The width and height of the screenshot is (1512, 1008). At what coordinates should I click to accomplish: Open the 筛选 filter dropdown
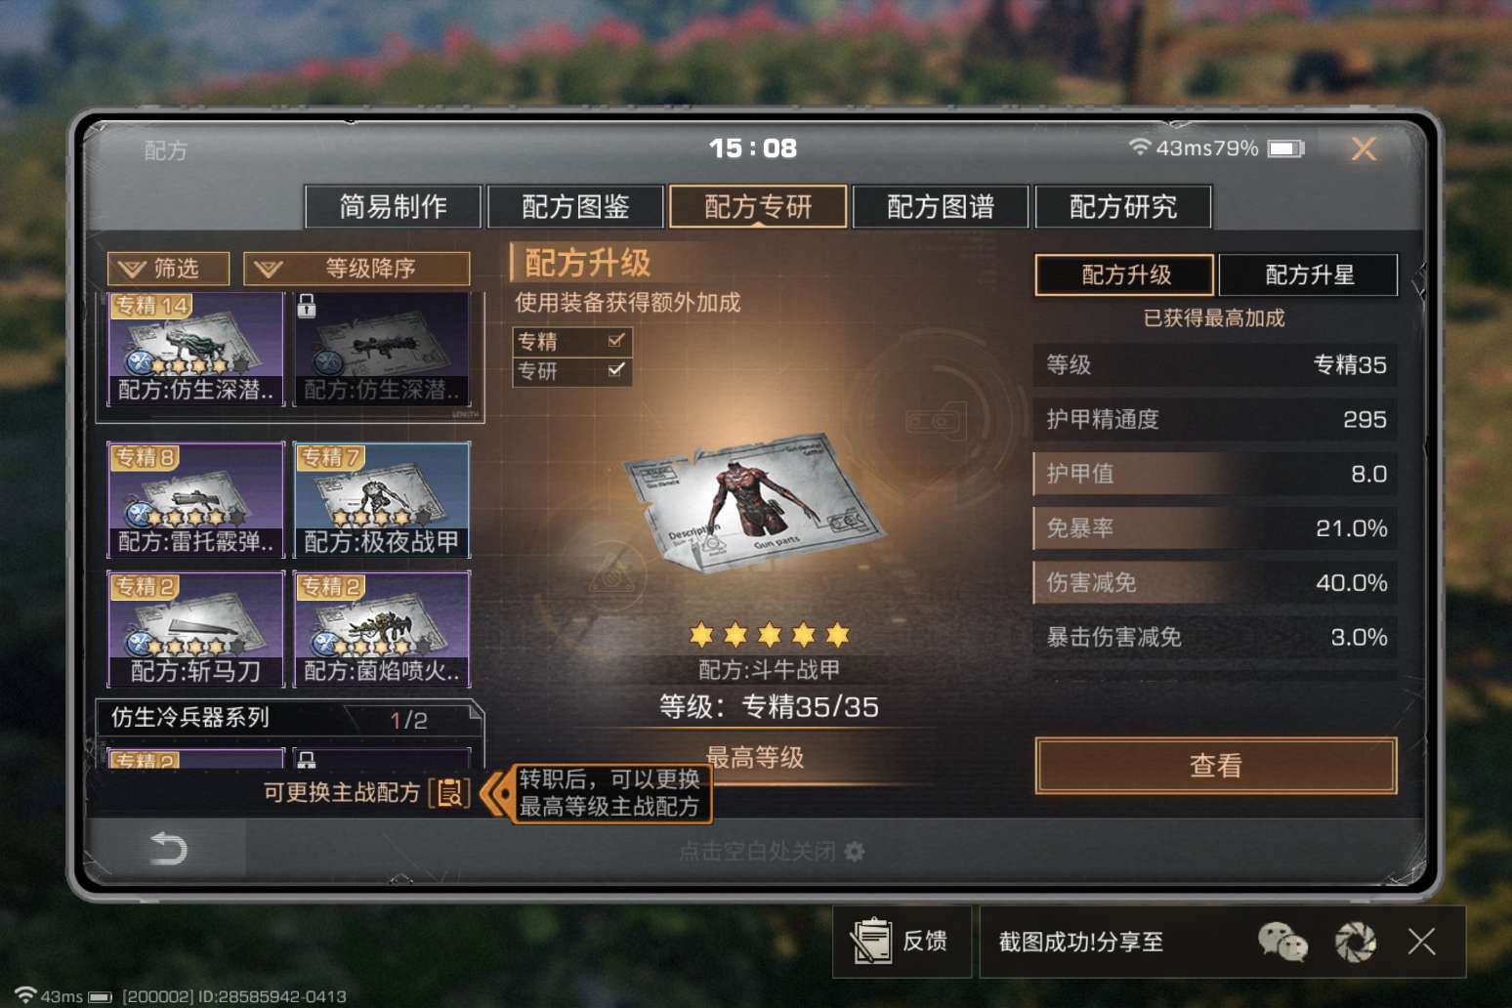[x=169, y=269]
